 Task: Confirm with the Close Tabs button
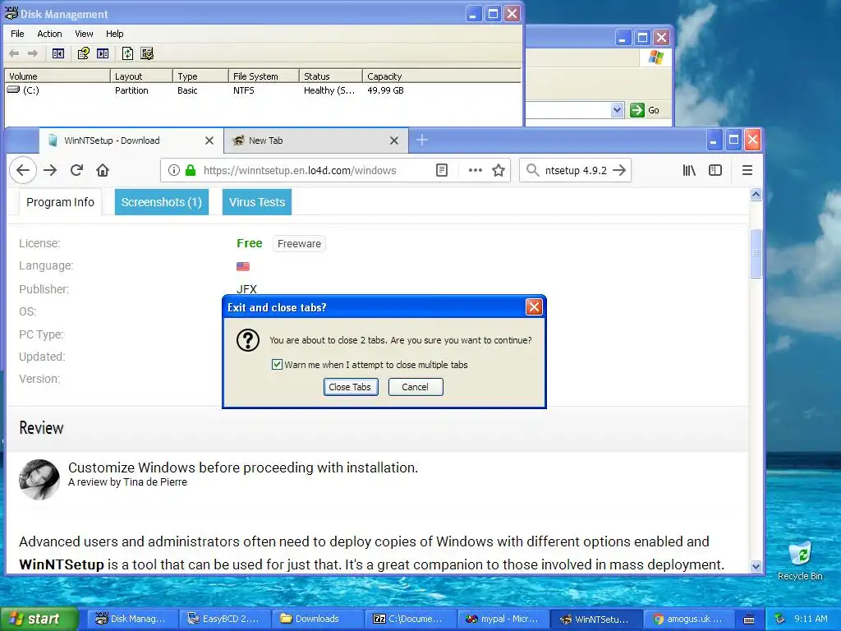click(x=351, y=387)
